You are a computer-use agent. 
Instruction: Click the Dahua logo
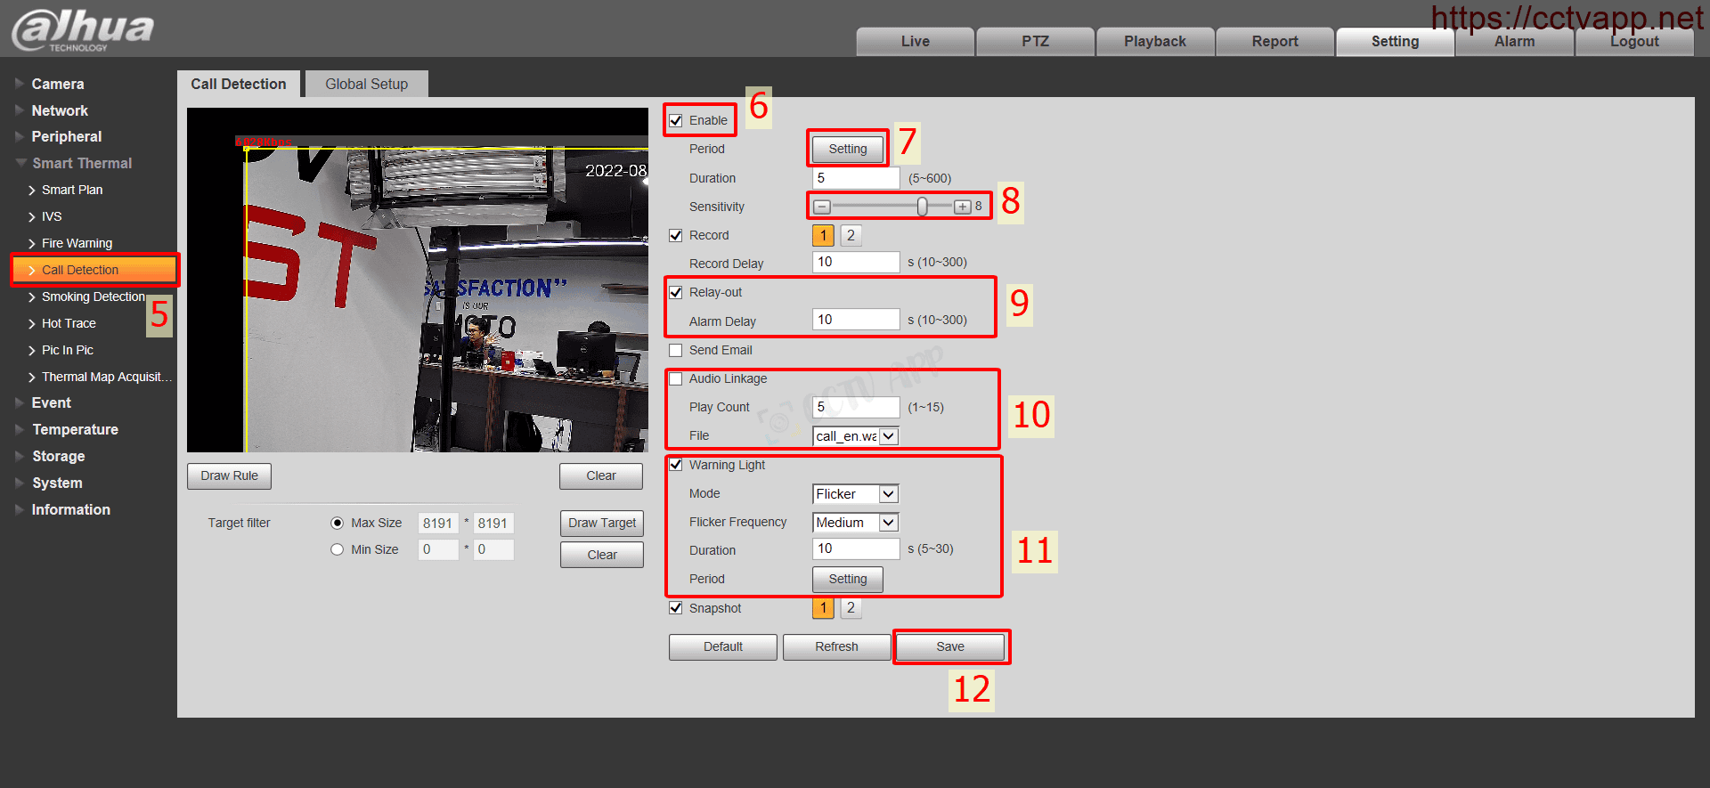[x=82, y=29]
